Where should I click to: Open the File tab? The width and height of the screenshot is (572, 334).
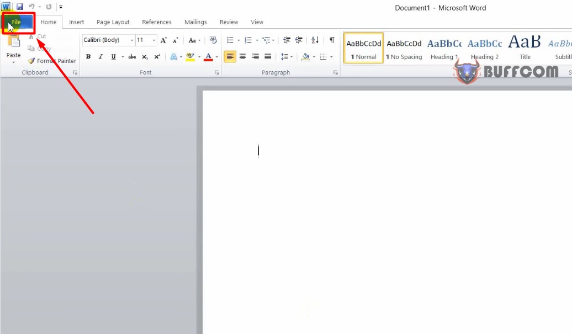[17, 22]
